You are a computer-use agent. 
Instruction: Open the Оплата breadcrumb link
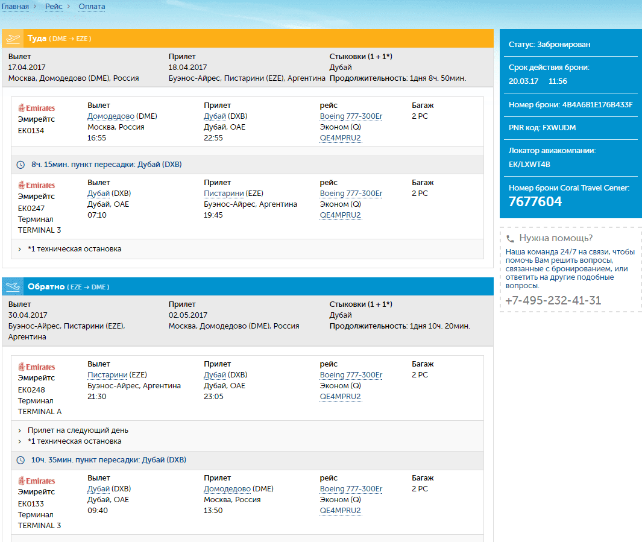[x=92, y=7]
